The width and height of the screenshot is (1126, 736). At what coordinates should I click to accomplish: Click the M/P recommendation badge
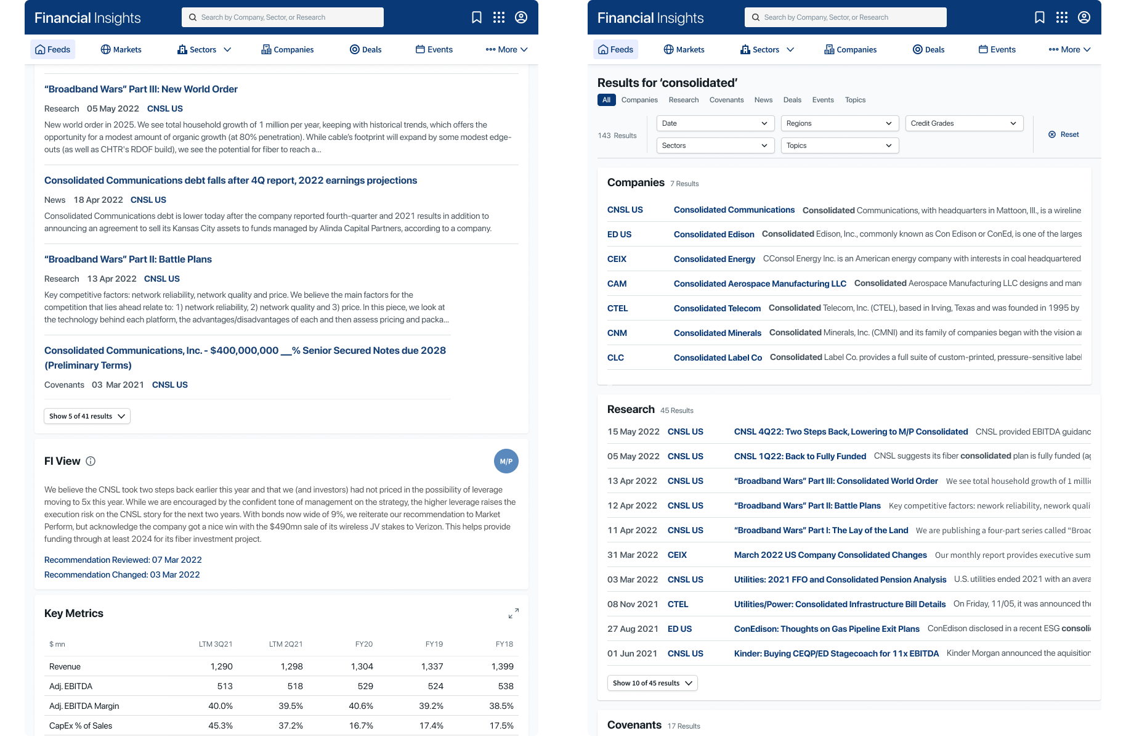click(506, 461)
